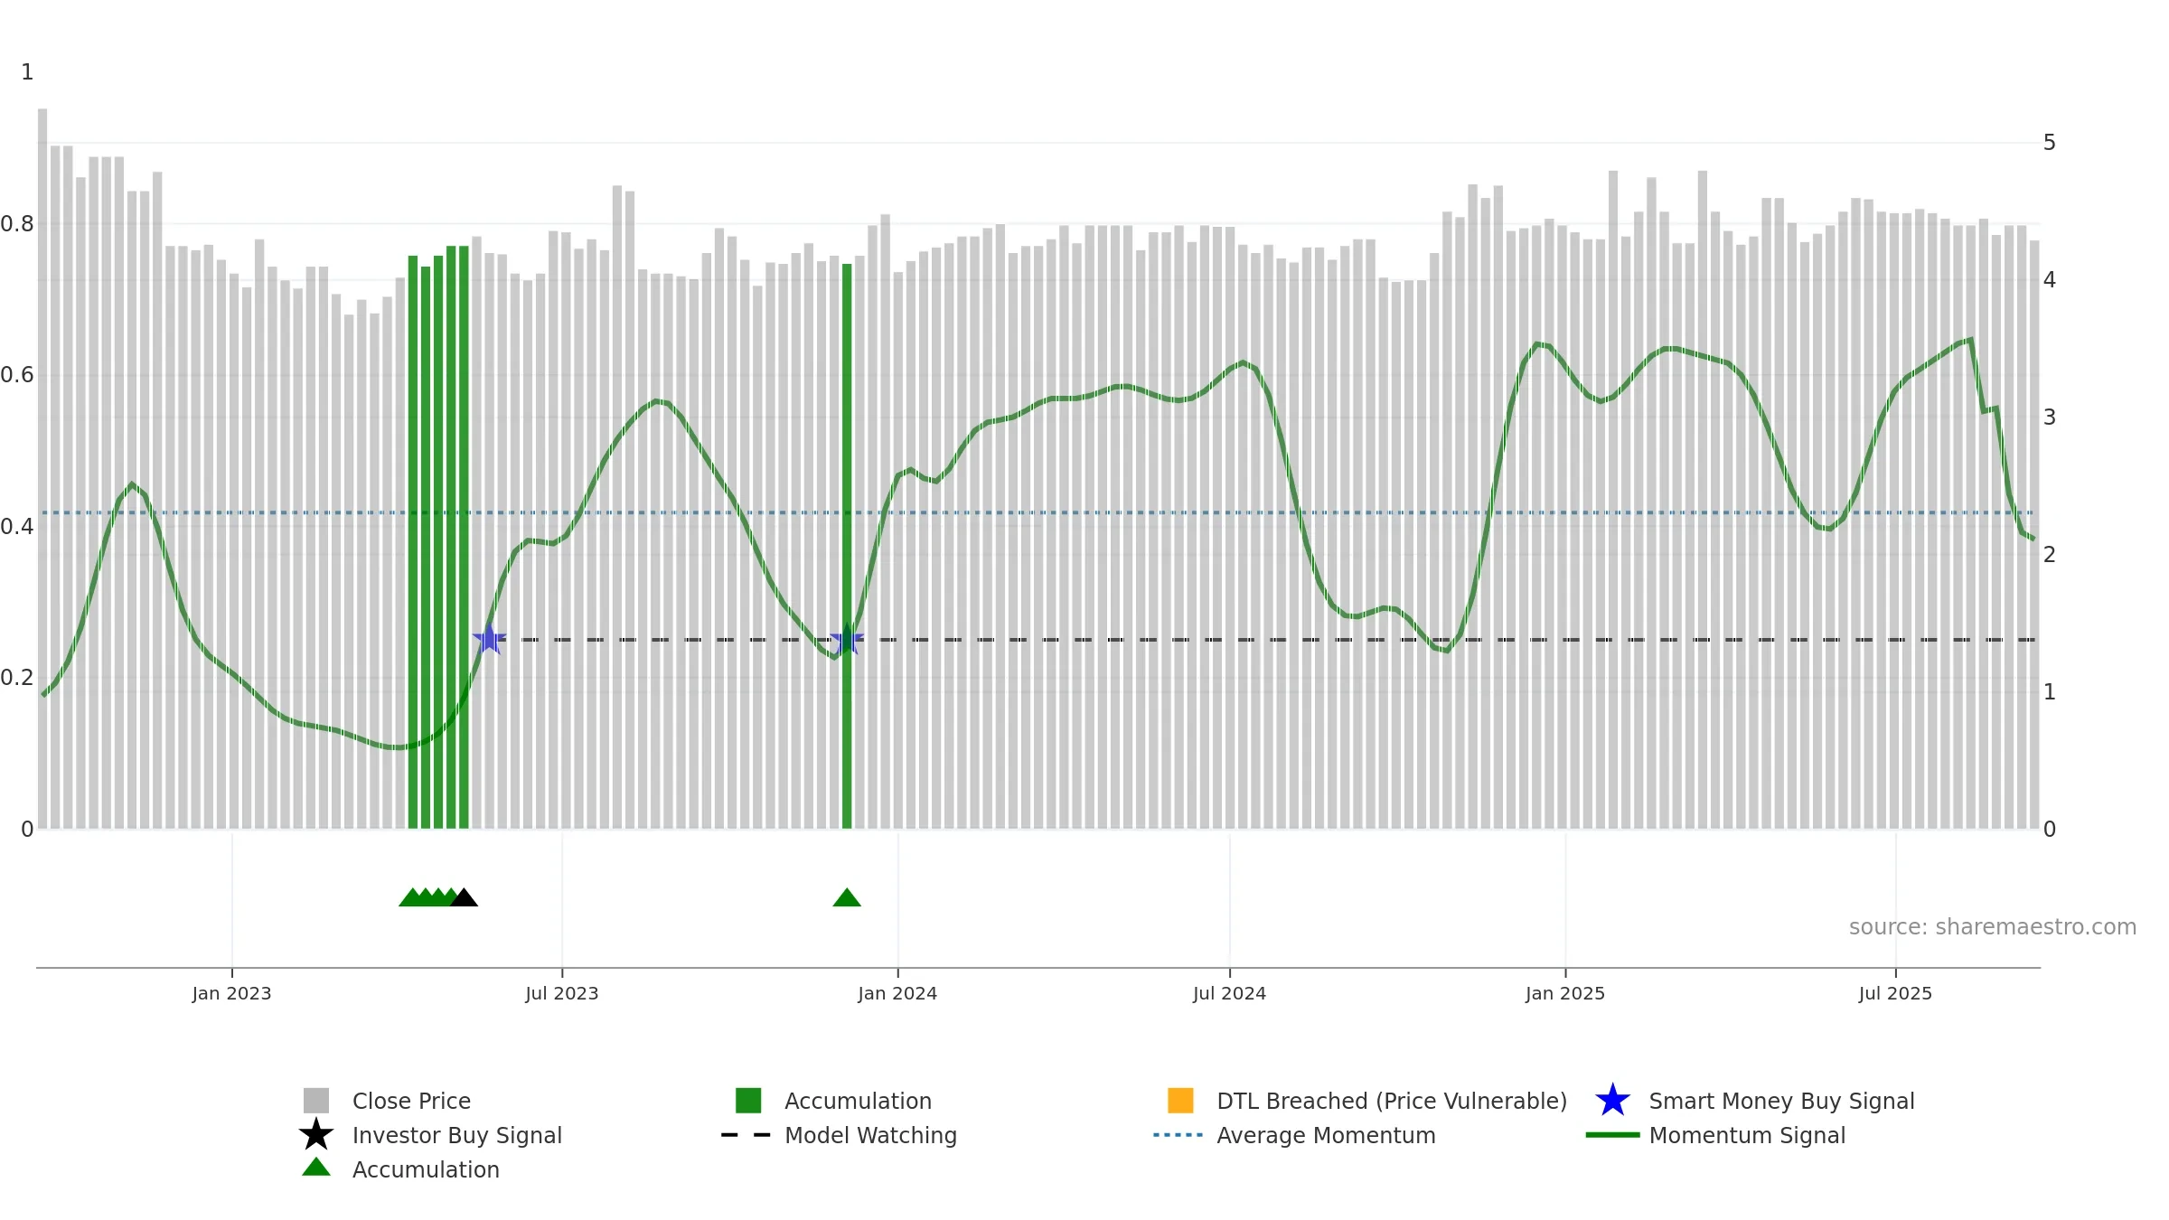Click the green Accumulation triangle in the legend
Screen dimensions: 2169x1220
tap(316, 1167)
